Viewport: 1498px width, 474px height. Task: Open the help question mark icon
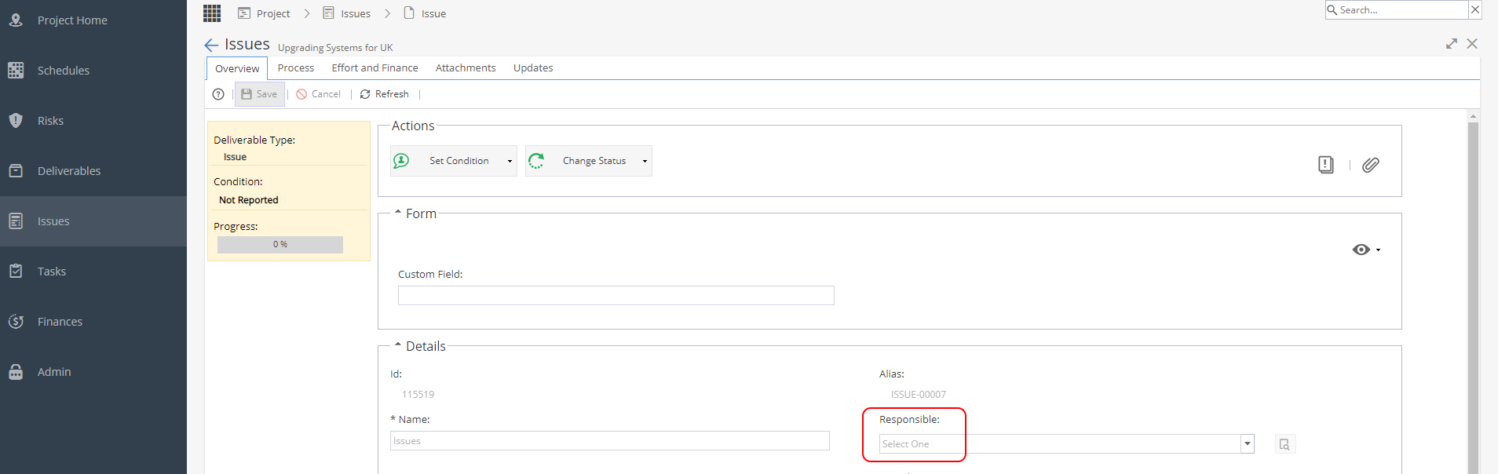(x=218, y=94)
